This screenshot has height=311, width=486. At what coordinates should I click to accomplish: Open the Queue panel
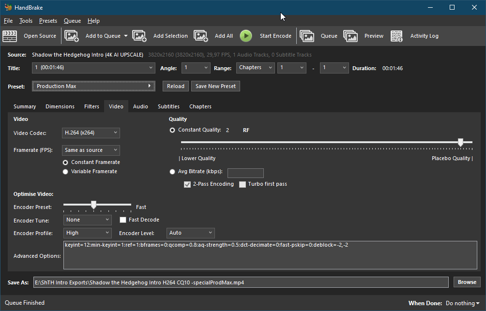point(307,36)
